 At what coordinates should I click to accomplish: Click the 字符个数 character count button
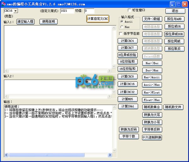tap(129, 137)
